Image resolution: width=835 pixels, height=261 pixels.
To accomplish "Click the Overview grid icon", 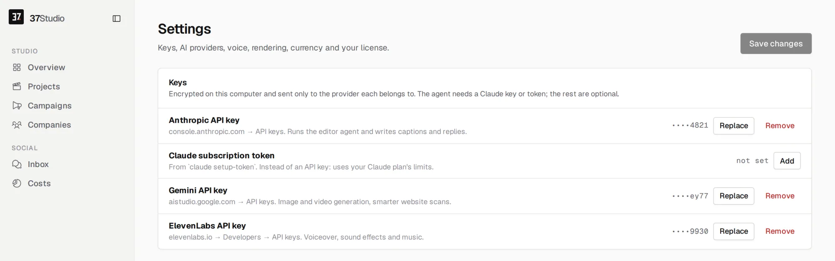I will (17, 68).
